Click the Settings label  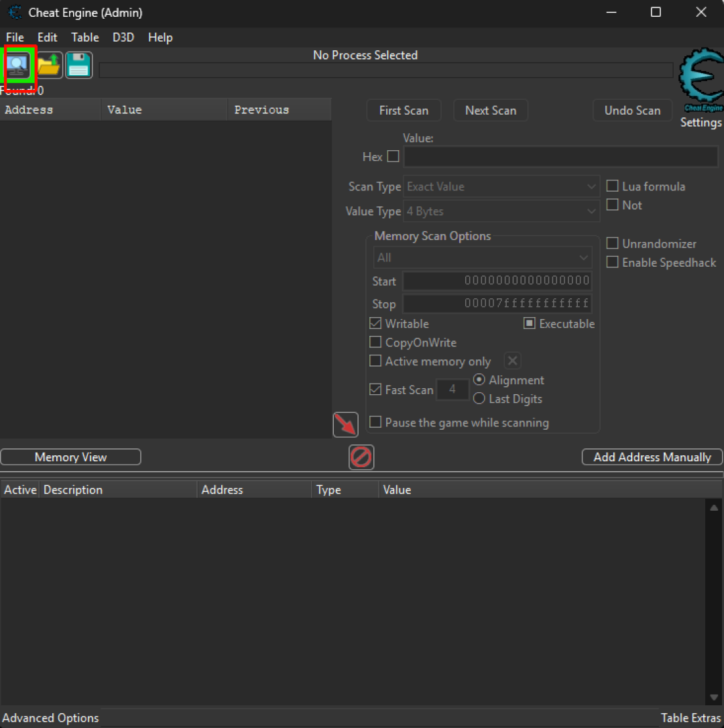coord(701,123)
